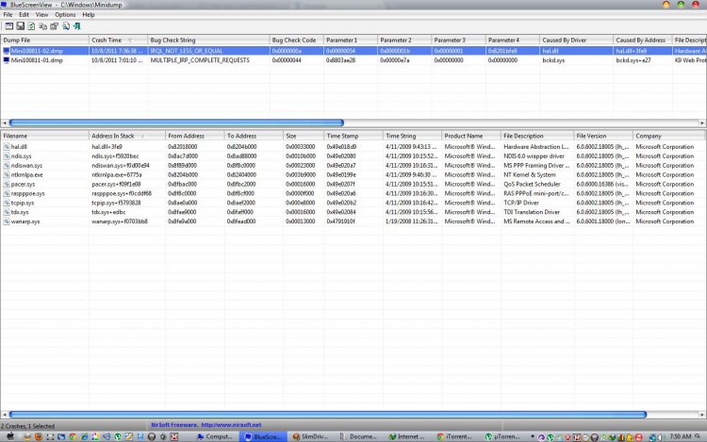The image size is (707, 442).
Task: Click the file icon next to ntkrnlpa.exe
Action: pyautogui.click(x=7, y=174)
